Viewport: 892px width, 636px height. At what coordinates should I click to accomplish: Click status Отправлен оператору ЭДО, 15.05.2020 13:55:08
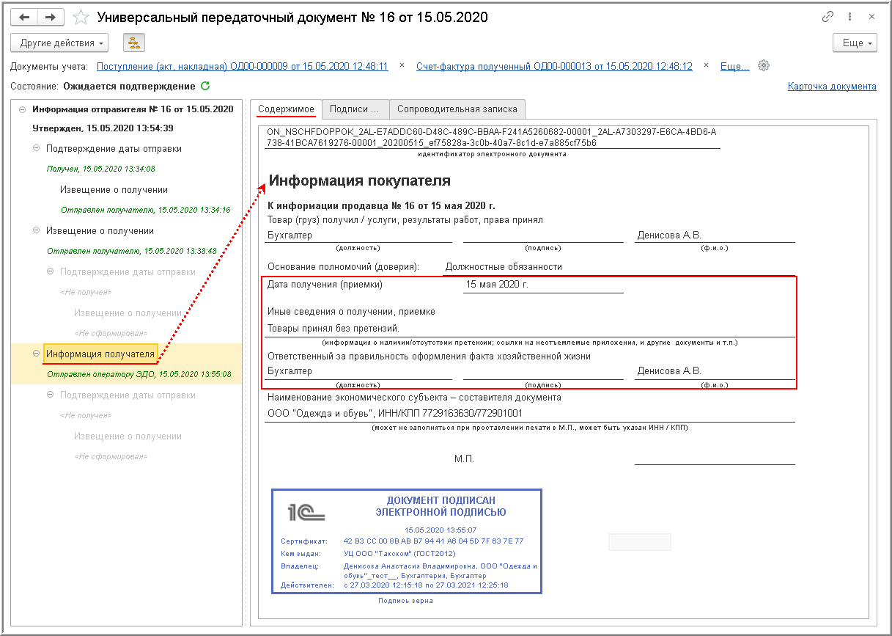point(139,374)
